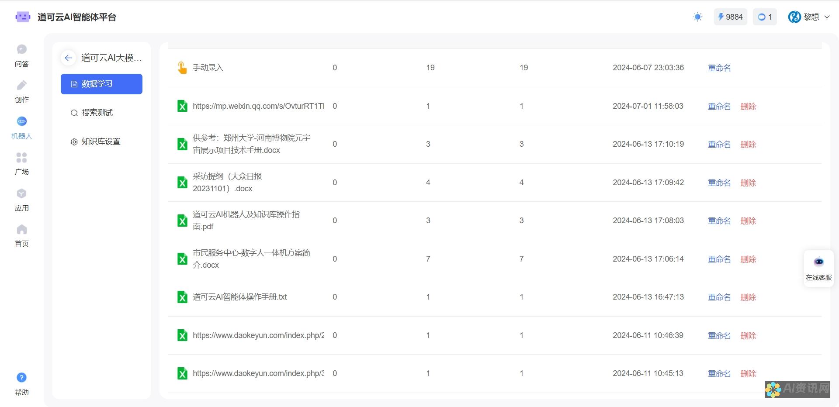Click the 手动录入 hand pointer icon
This screenshot has height=407, width=839.
[182, 68]
